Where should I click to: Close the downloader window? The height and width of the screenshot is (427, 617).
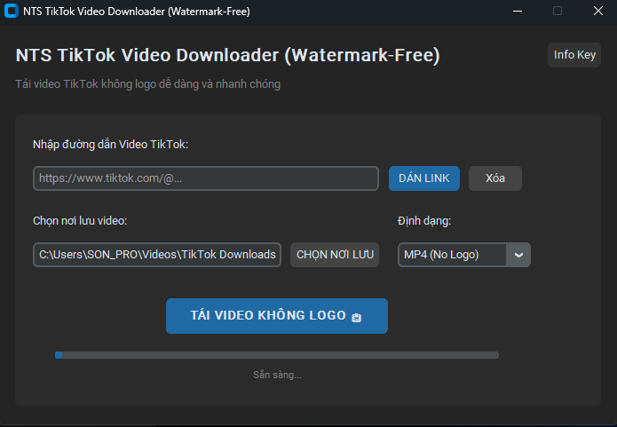click(x=598, y=11)
